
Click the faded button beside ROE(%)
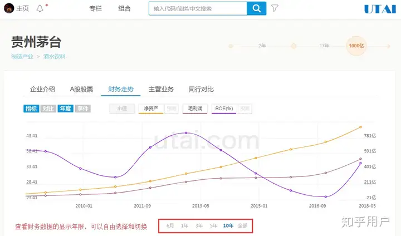[244, 109]
